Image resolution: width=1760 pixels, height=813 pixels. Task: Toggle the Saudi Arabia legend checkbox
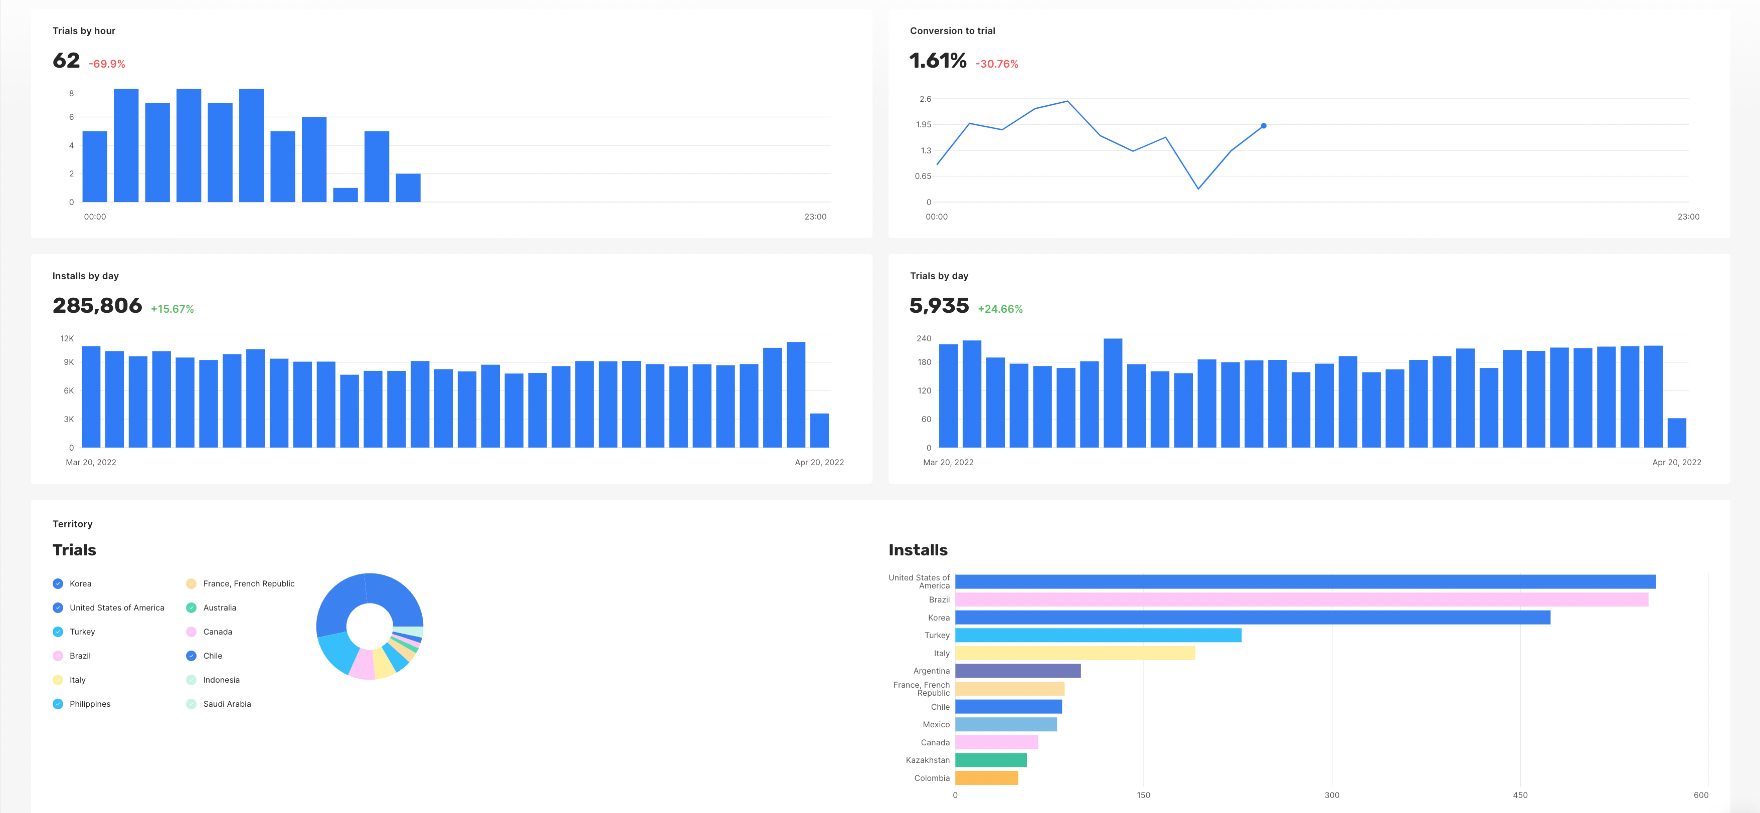tap(192, 704)
